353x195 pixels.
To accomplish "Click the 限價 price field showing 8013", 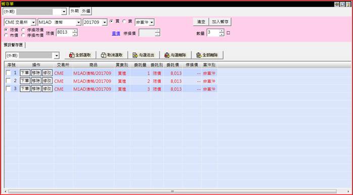I will [64, 33].
